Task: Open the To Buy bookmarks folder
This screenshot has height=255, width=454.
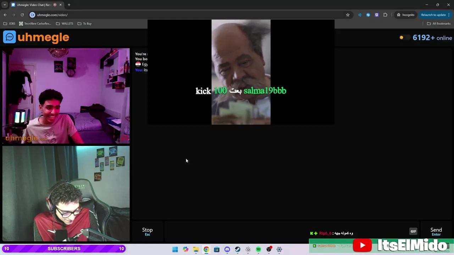Action: click(x=84, y=23)
